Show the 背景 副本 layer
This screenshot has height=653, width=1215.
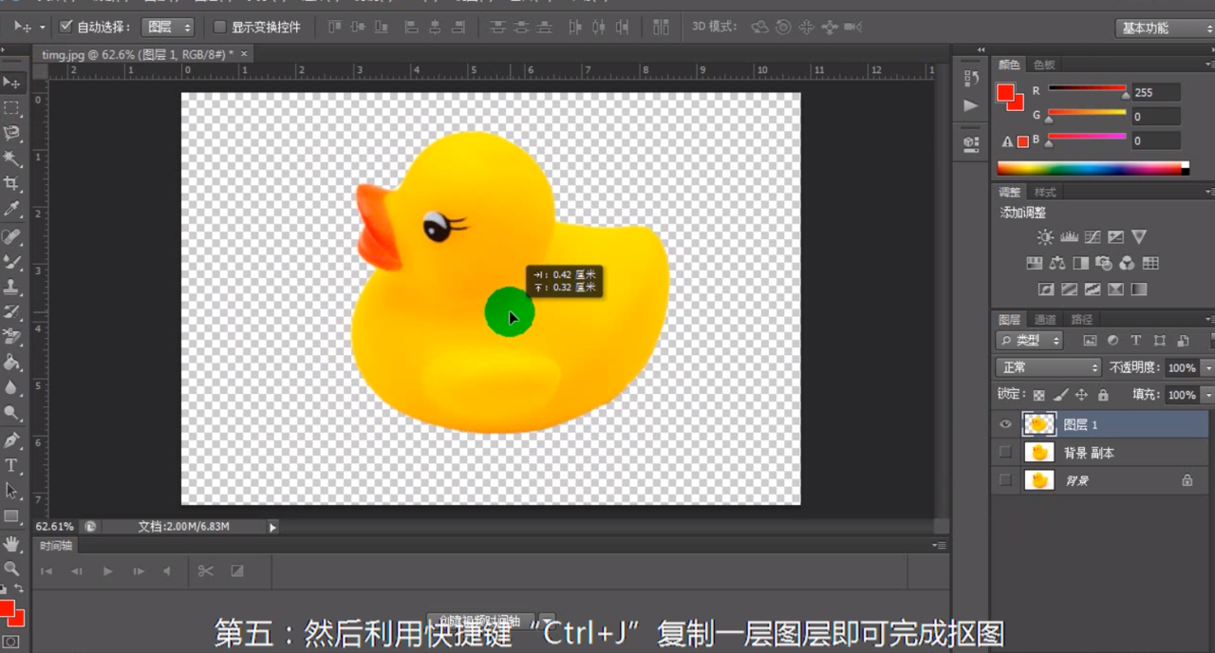(1006, 453)
